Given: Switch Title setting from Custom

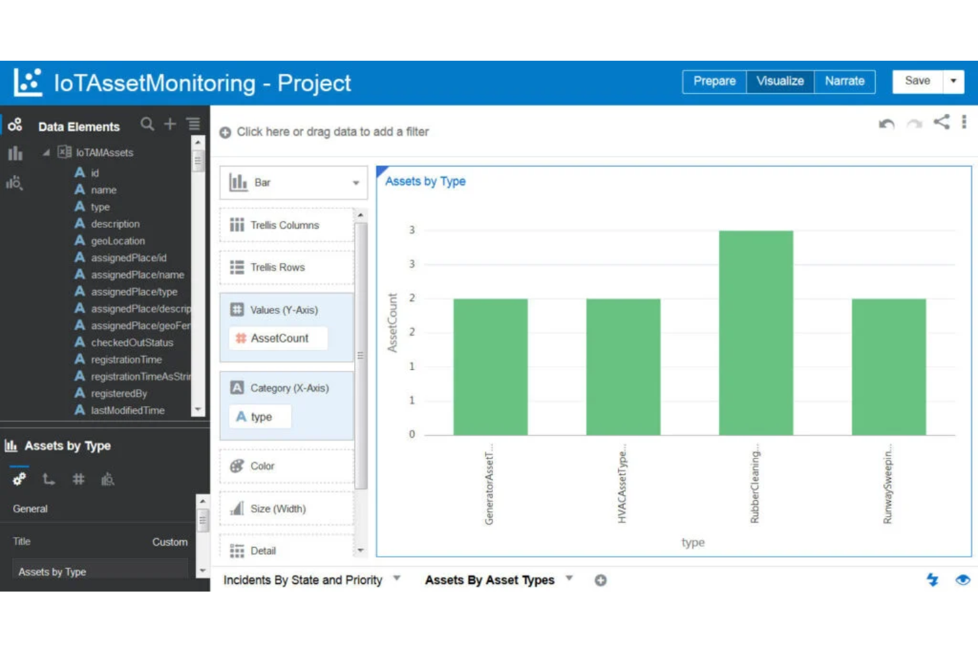Looking at the screenshot, I should [x=170, y=542].
